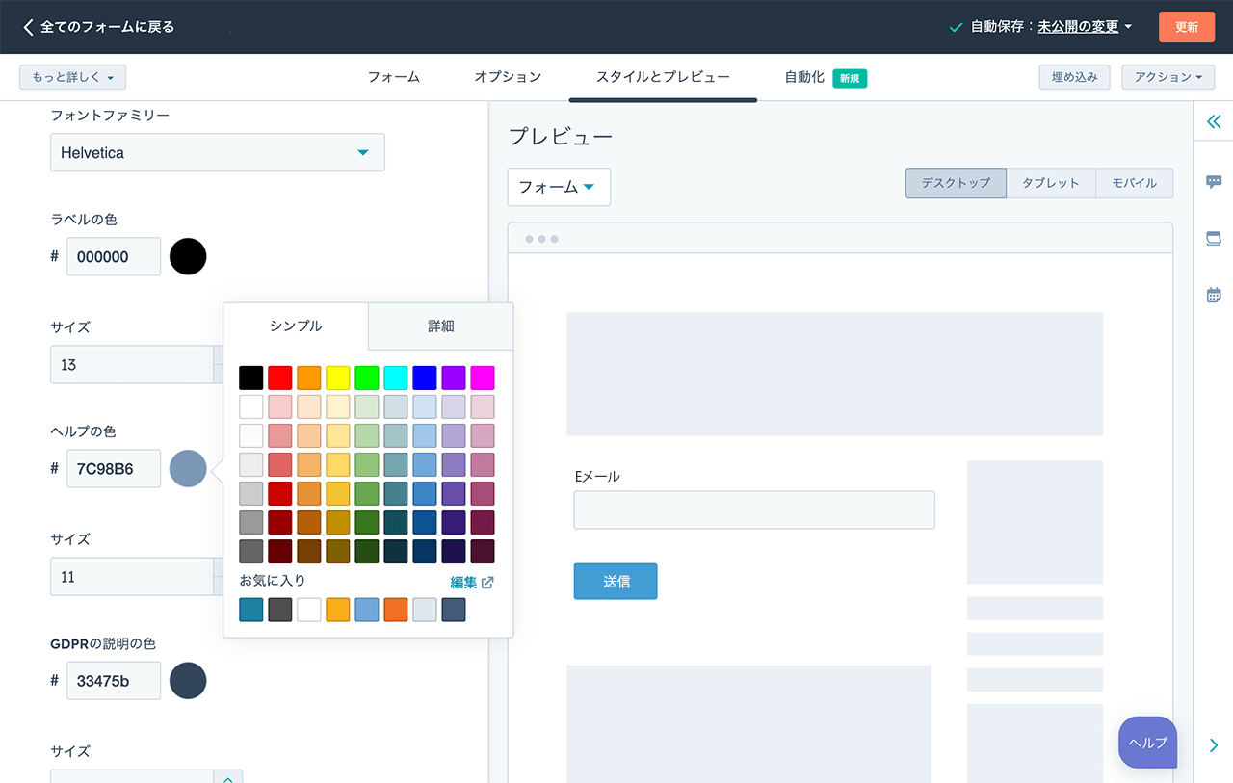
Task: Open the Helvetica font family dropdown
Action: [x=218, y=152]
